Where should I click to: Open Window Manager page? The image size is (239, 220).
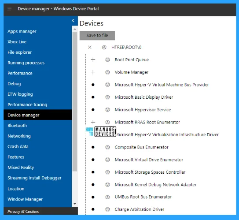tap(25, 199)
